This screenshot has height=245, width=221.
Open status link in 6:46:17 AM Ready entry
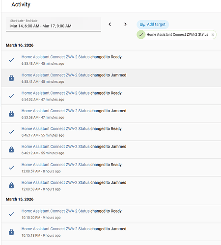pyautogui.click(x=55, y=129)
